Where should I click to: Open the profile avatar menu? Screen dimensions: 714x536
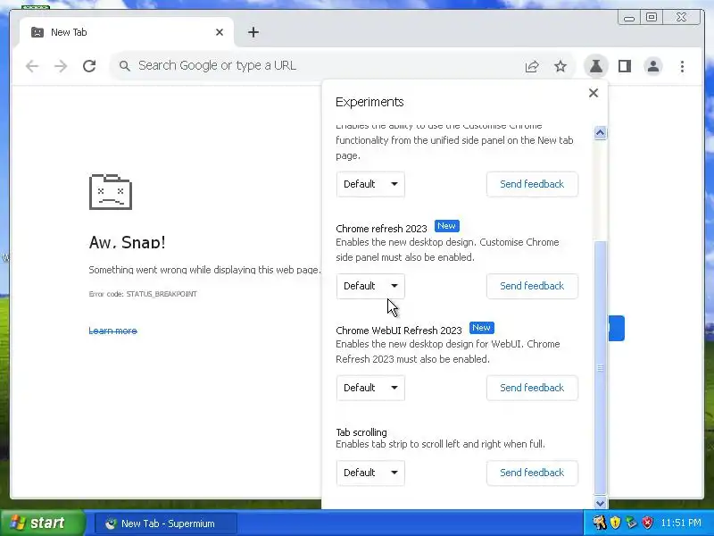point(653,66)
